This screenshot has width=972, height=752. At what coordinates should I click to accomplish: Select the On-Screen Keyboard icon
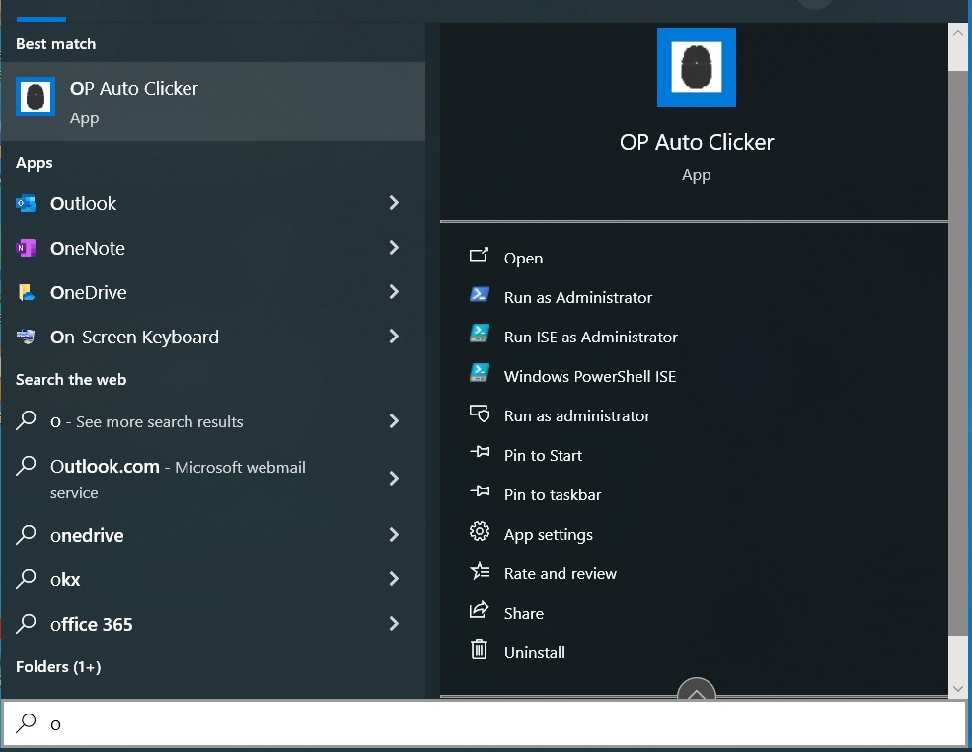tap(27, 337)
